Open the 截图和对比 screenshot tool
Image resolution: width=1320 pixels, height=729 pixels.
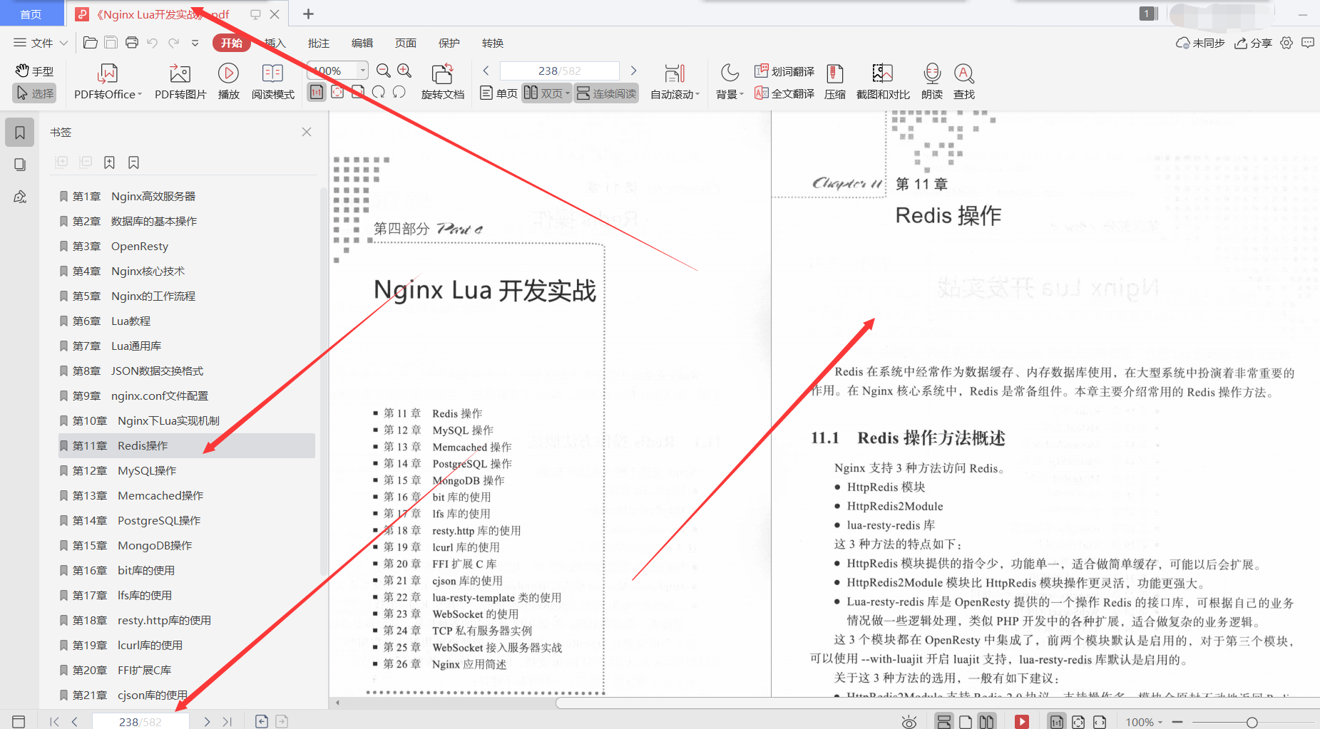point(881,81)
